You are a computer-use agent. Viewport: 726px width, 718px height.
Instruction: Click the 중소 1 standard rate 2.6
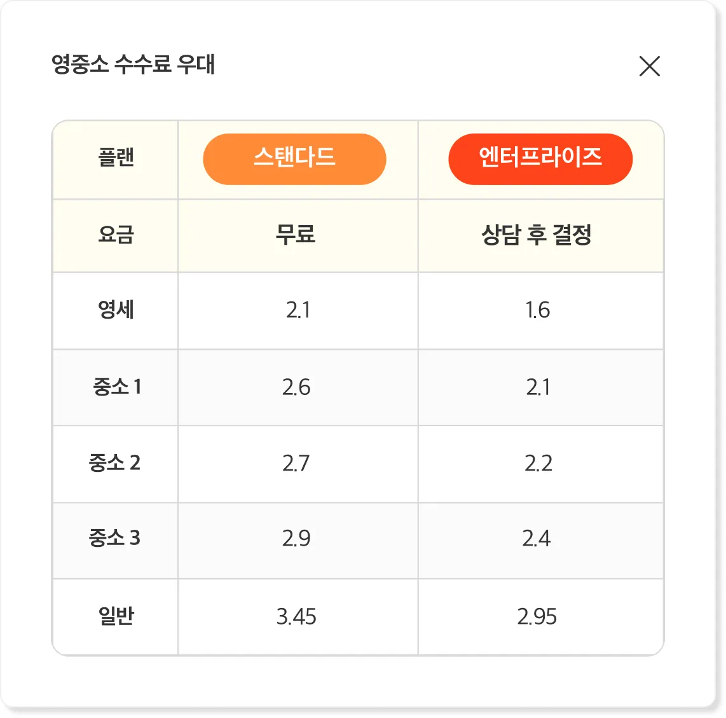tap(296, 387)
